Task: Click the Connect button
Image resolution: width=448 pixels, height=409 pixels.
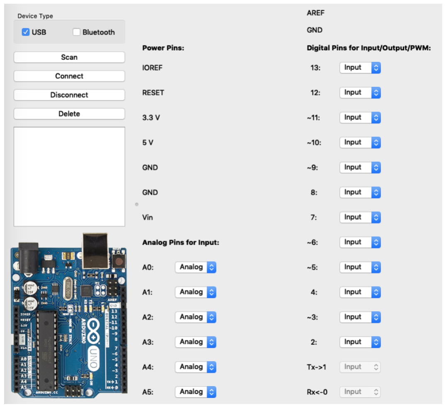Action: pos(69,76)
